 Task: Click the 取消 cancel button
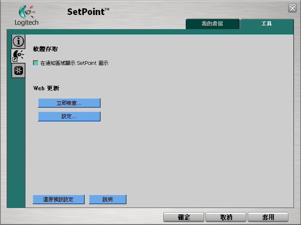click(226, 217)
